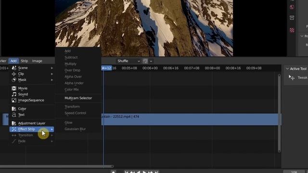Choose the Alpha Under effect
This screenshot has width=308, height=173.
[78, 83]
